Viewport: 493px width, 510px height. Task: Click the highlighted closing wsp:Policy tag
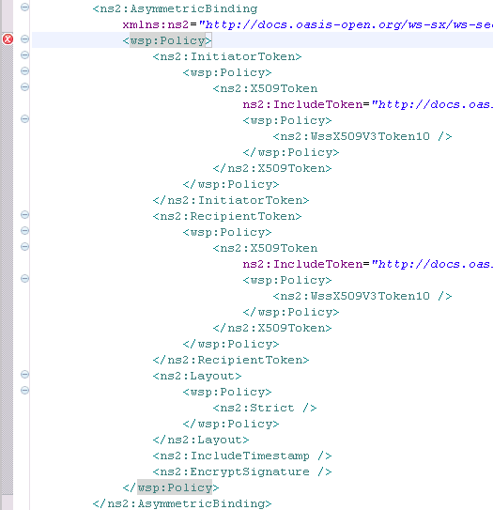pos(171,487)
